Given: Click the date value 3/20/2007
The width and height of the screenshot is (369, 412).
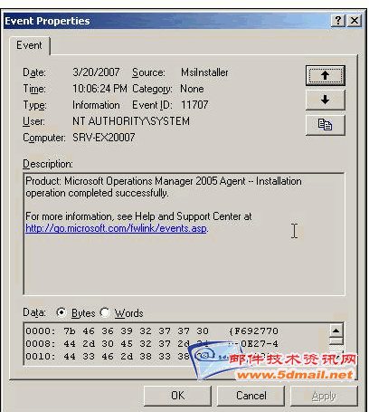Looking at the screenshot, I should 96,72.
